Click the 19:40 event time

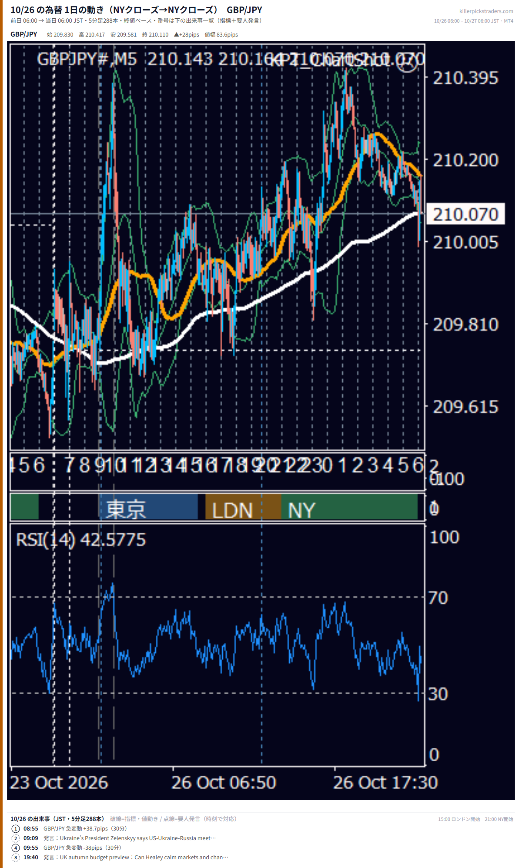point(31,857)
